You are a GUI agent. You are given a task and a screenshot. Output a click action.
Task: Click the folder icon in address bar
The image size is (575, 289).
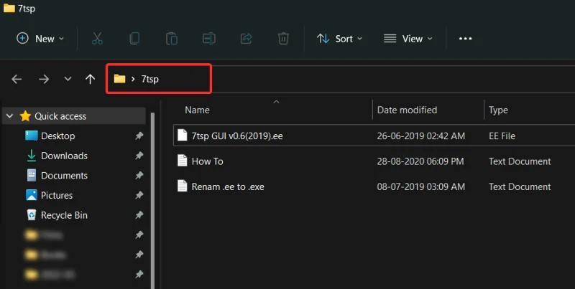click(119, 79)
